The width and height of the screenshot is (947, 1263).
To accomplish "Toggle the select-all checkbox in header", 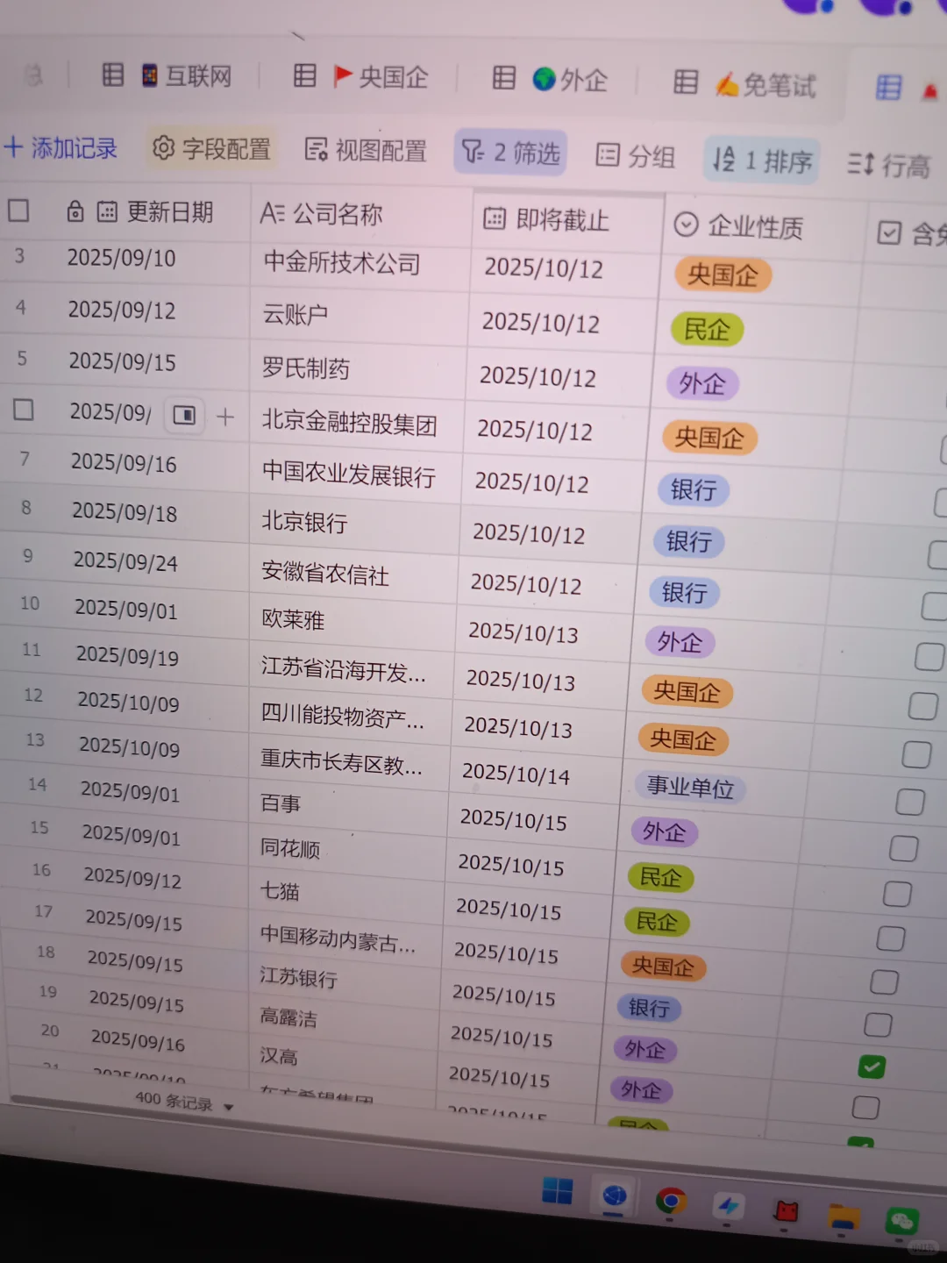I will click(x=18, y=210).
